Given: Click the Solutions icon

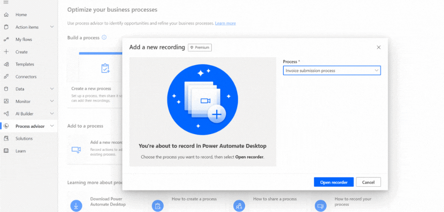Looking at the screenshot, I should click(x=6, y=139).
